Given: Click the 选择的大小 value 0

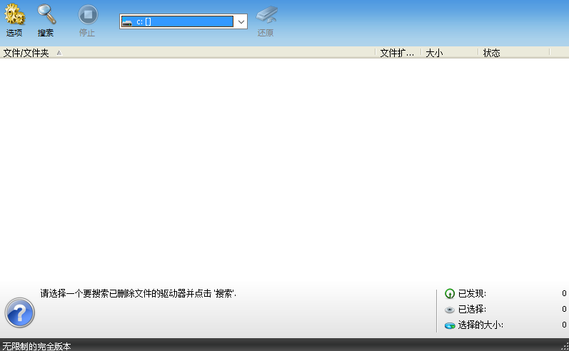Looking at the screenshot, I should [564, 325].
